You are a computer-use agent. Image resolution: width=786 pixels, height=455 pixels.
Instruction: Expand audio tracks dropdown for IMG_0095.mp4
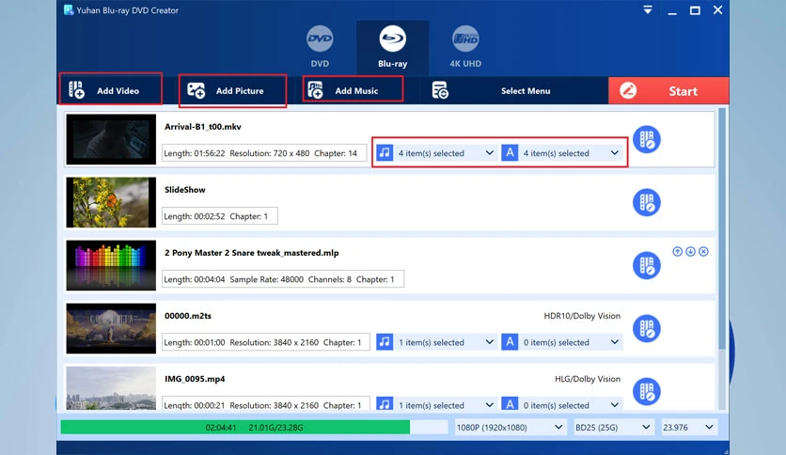[489, 405]
